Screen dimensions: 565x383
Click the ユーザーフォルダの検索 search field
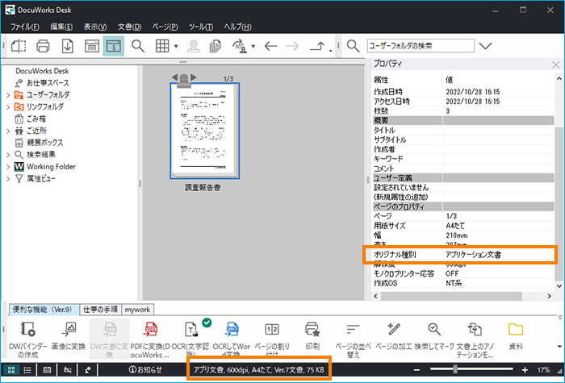(421, 46)
